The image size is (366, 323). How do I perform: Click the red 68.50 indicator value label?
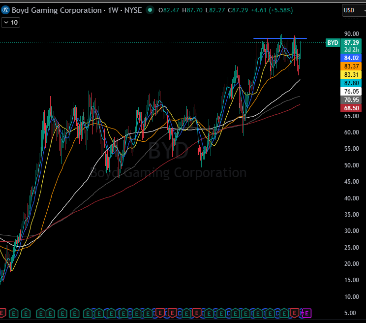[x=351, y=108]
